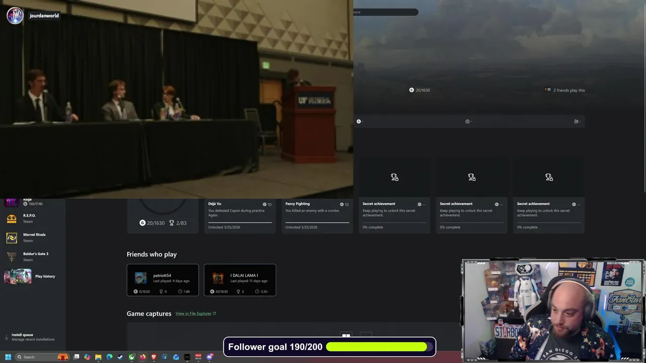Open the I DALAI LAMA I friend card
The image size is (646, 363).
coord(240,280)
